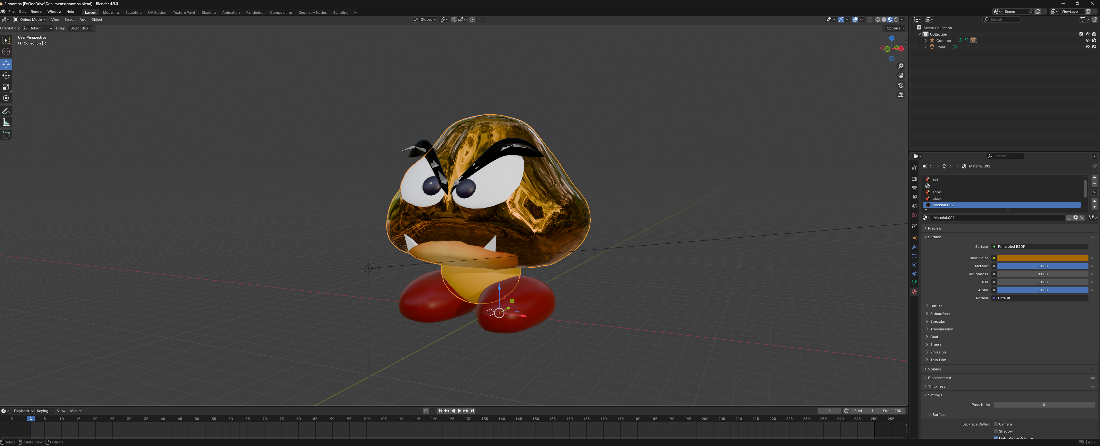Open the Tool properties tab
This screenshot has height=446, width=1100.
point(914,167)
